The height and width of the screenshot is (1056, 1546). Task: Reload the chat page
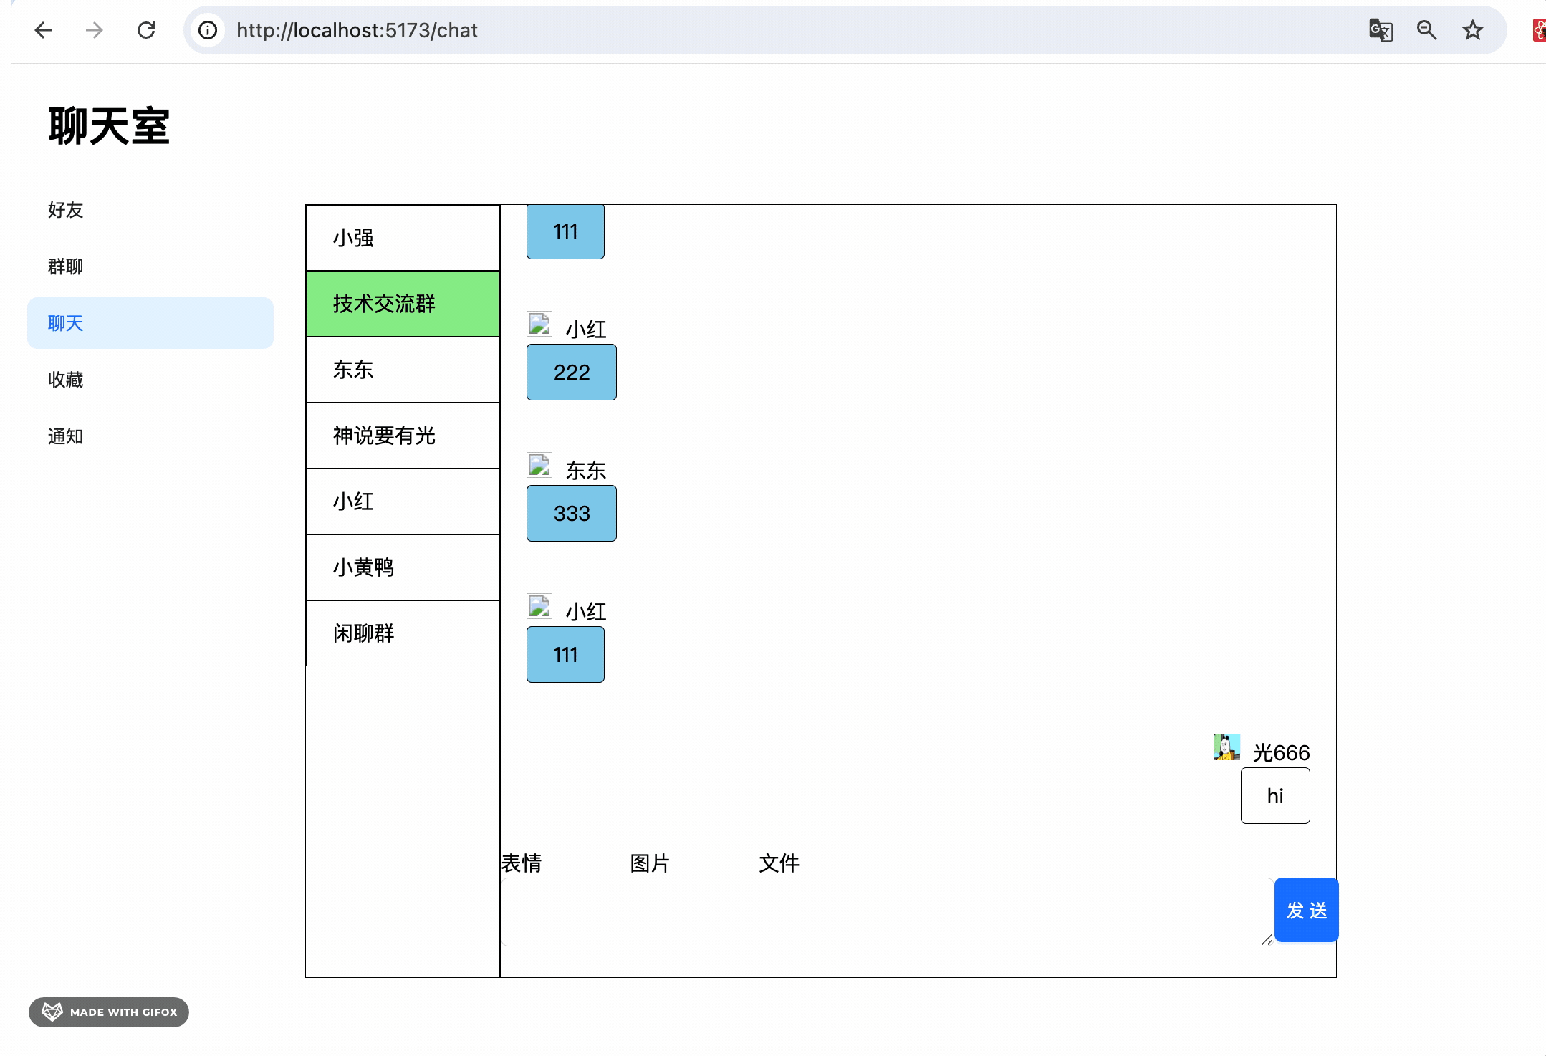click(146, 30)
